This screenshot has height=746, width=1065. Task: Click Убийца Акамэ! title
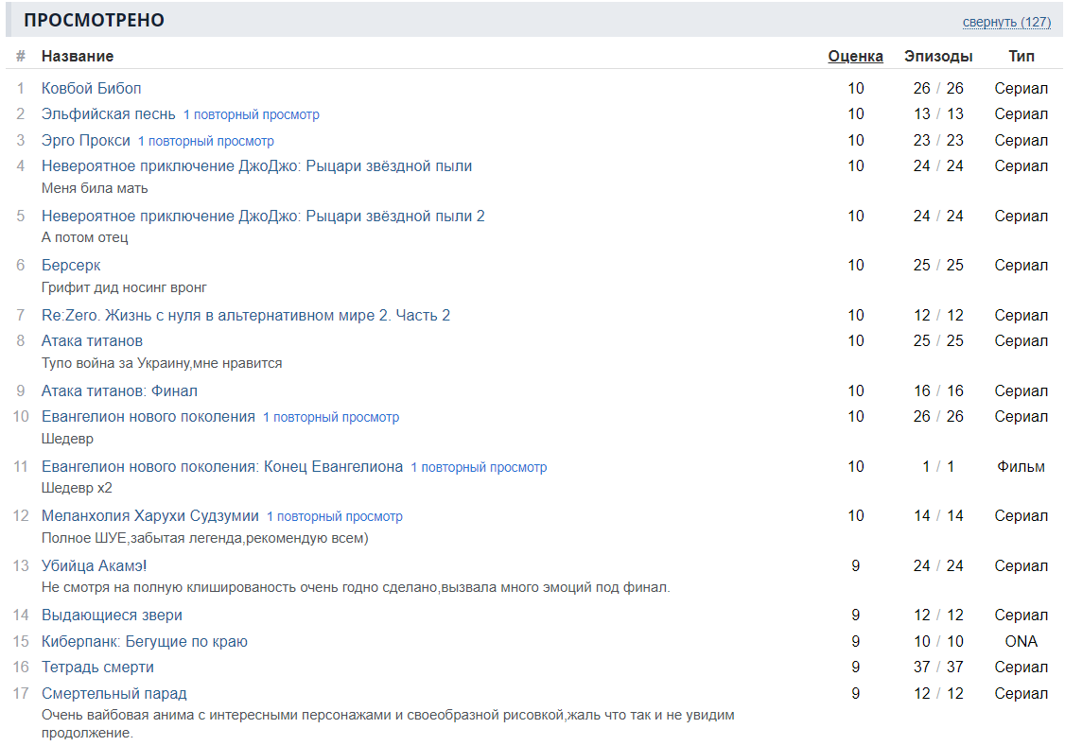[95, 565]
